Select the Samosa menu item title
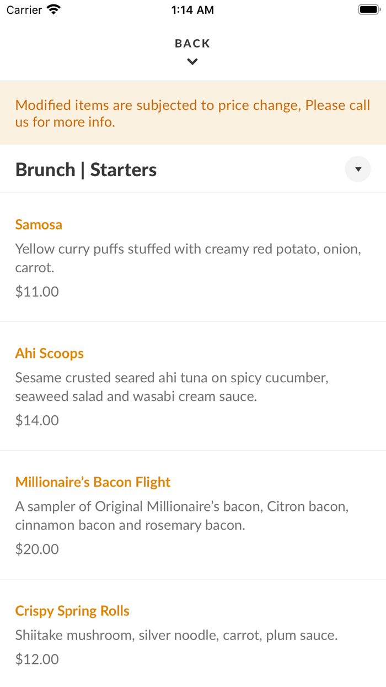This screenshot has height=687, width=386. pyautogui.click(x=39, y=225)
